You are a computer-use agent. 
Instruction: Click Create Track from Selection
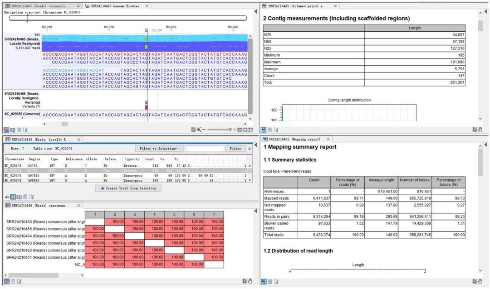tap(128, 188)
